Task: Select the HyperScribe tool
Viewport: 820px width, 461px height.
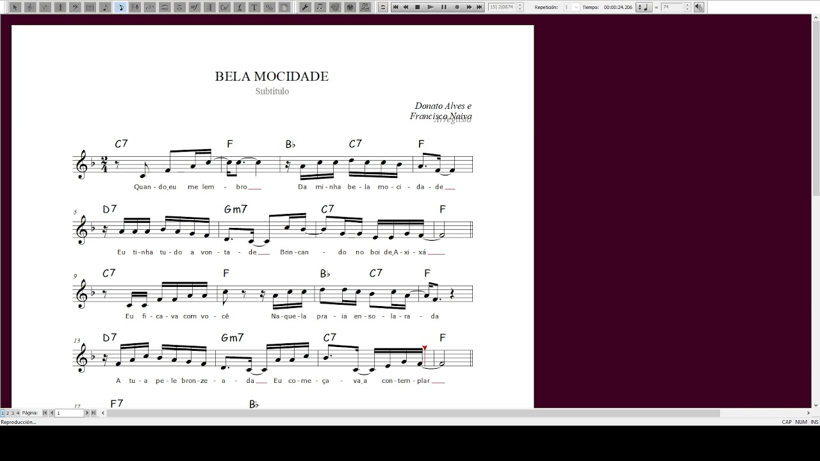Action: click(135, 7)
